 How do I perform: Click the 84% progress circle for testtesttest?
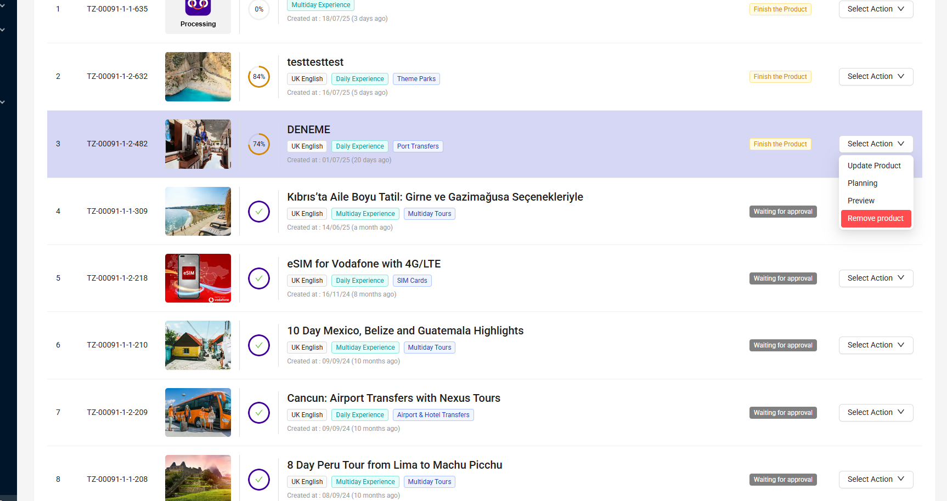pos(259,77)
